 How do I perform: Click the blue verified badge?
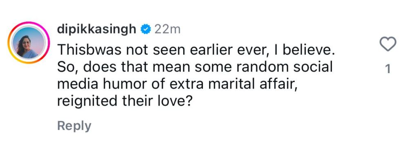point(146,29)
